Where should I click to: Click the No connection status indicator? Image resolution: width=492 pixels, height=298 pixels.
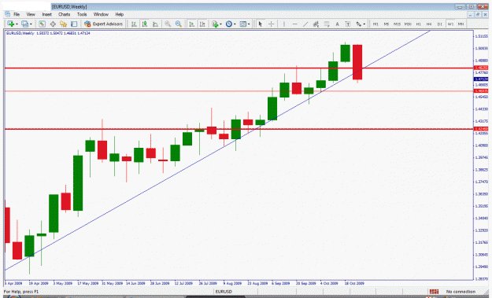[461, 292]
